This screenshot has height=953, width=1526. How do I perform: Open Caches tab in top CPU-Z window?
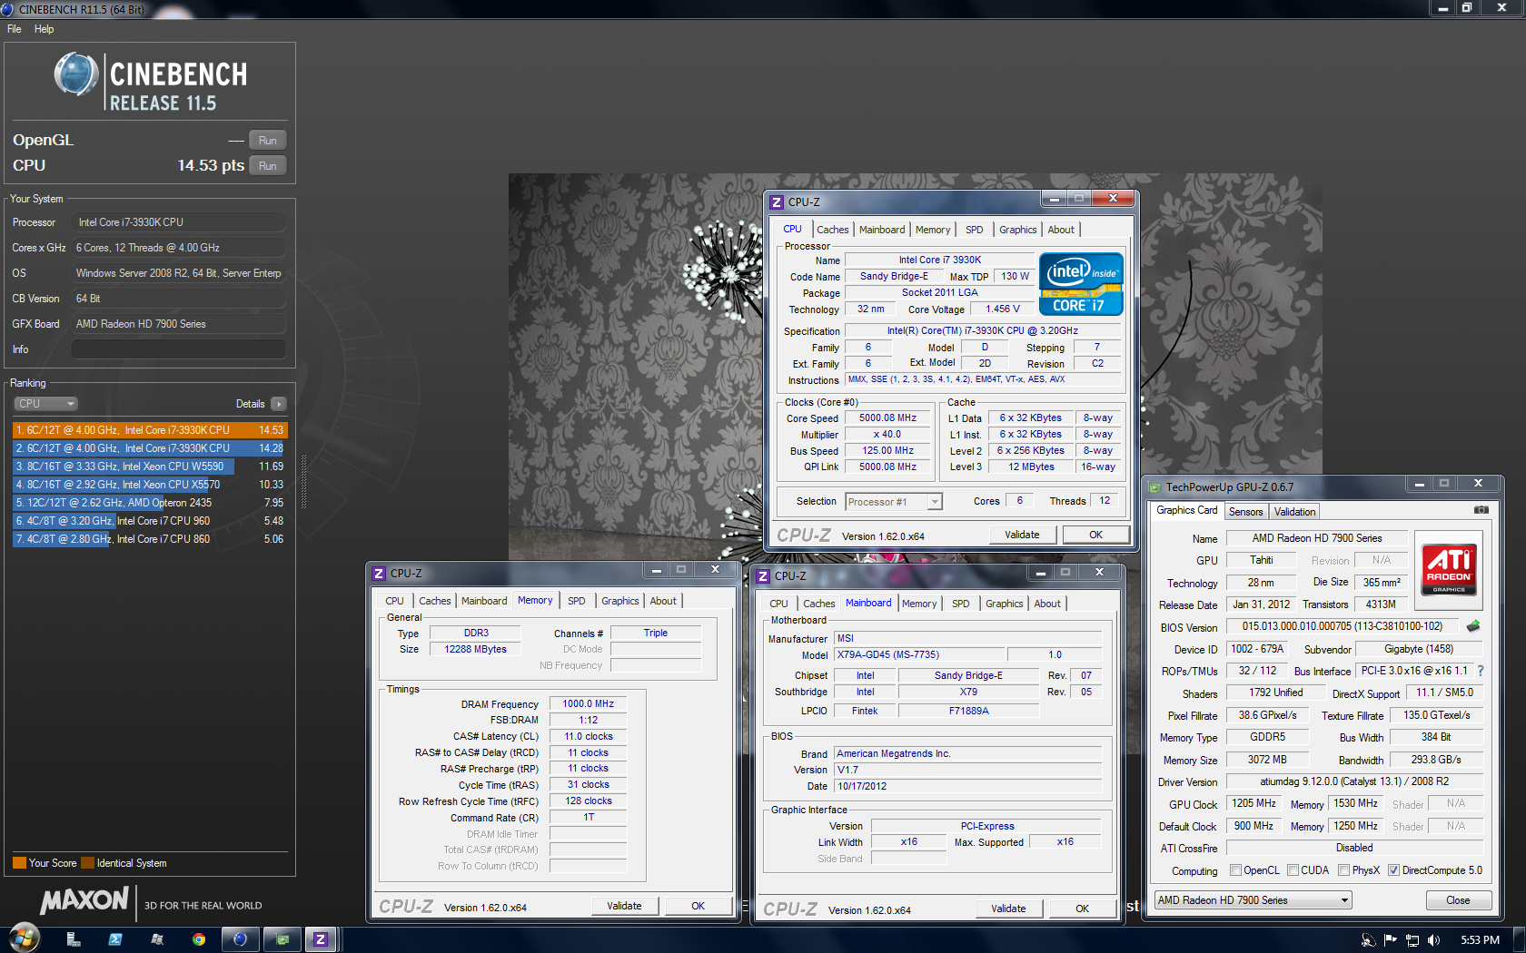click(x=832, y=230)
